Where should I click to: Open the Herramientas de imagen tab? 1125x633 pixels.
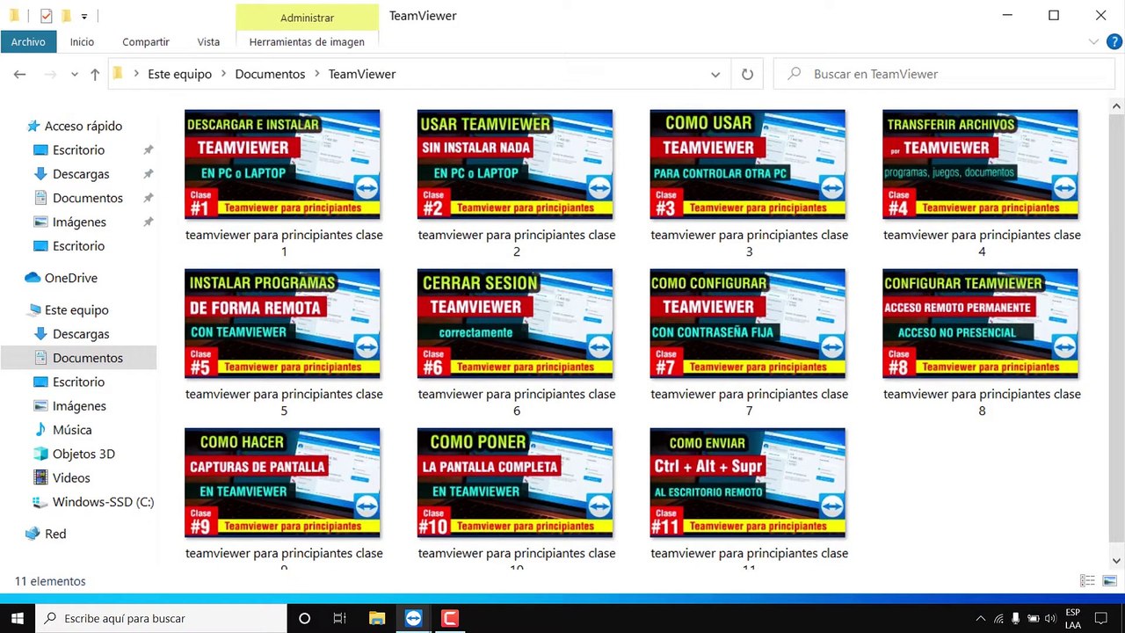point(307,41)
